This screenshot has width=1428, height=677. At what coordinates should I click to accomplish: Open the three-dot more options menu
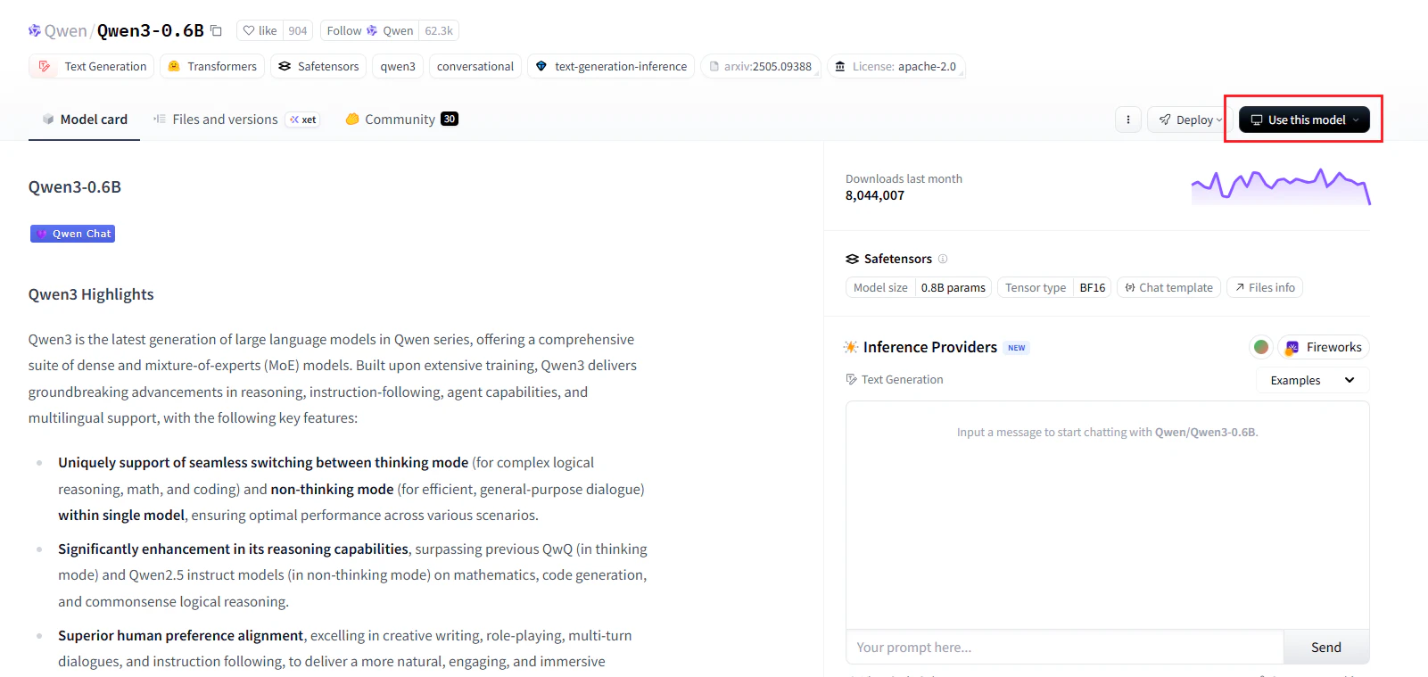pyautogui.click(x=1128, y=120)
